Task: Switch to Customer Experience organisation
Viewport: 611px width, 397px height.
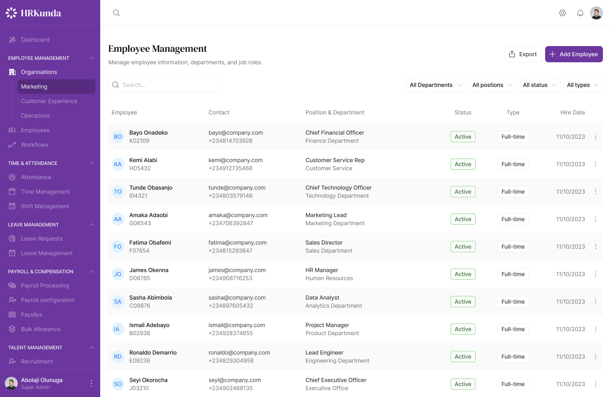Action: 49,101
